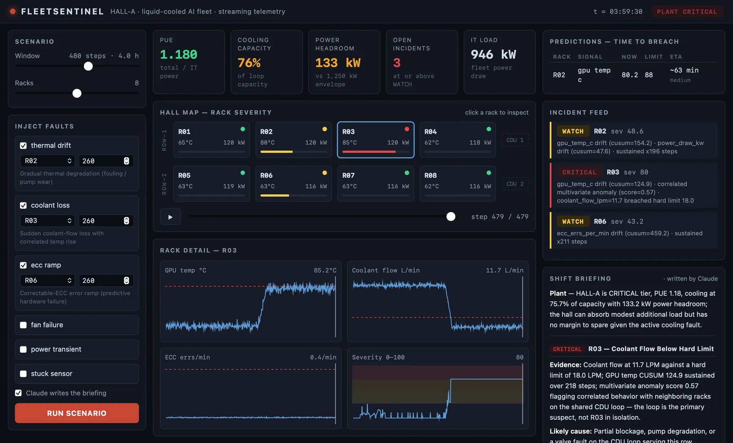Click the ECC errs/min chart
This screenshot has height=443, width=733.
251,388
